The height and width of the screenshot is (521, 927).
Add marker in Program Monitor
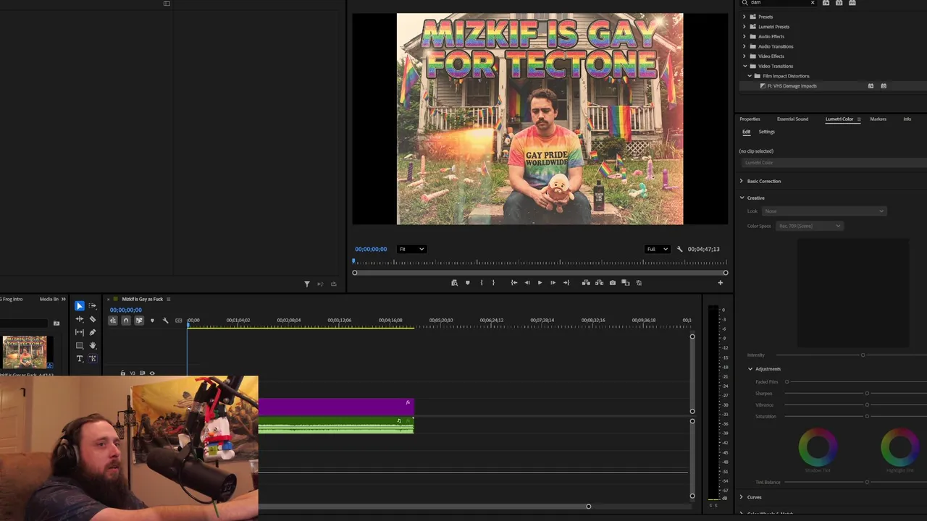coord(467,283)
